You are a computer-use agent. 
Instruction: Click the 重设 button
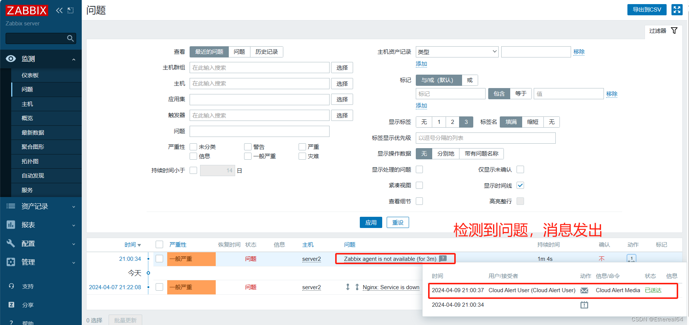point(398,222)
